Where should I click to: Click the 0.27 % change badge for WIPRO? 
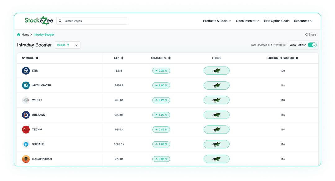(x=161, y=100)
